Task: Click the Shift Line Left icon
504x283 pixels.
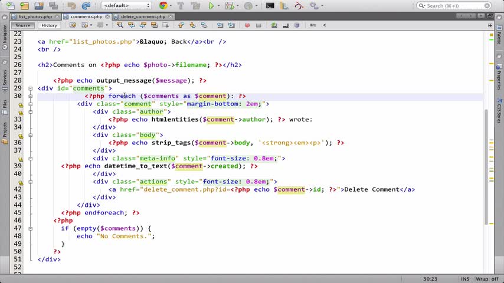Action: click(220, 25)
